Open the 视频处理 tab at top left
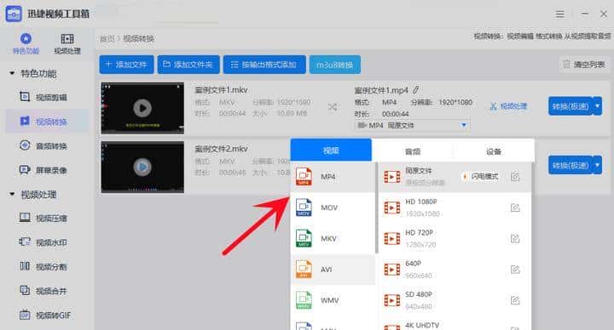 67,43
